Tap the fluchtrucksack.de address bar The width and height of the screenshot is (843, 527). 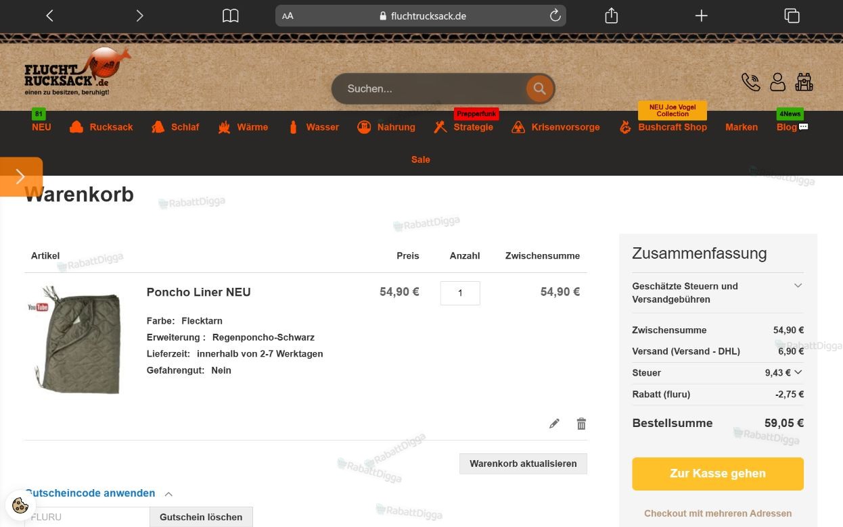(x=421, y=16)
